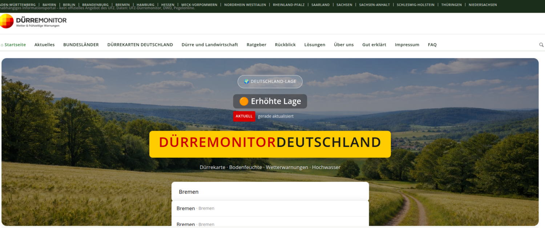This screenshot has height=228, width=545.
Task: Select SAARLAND in top state bar
Action: [320, 5]
